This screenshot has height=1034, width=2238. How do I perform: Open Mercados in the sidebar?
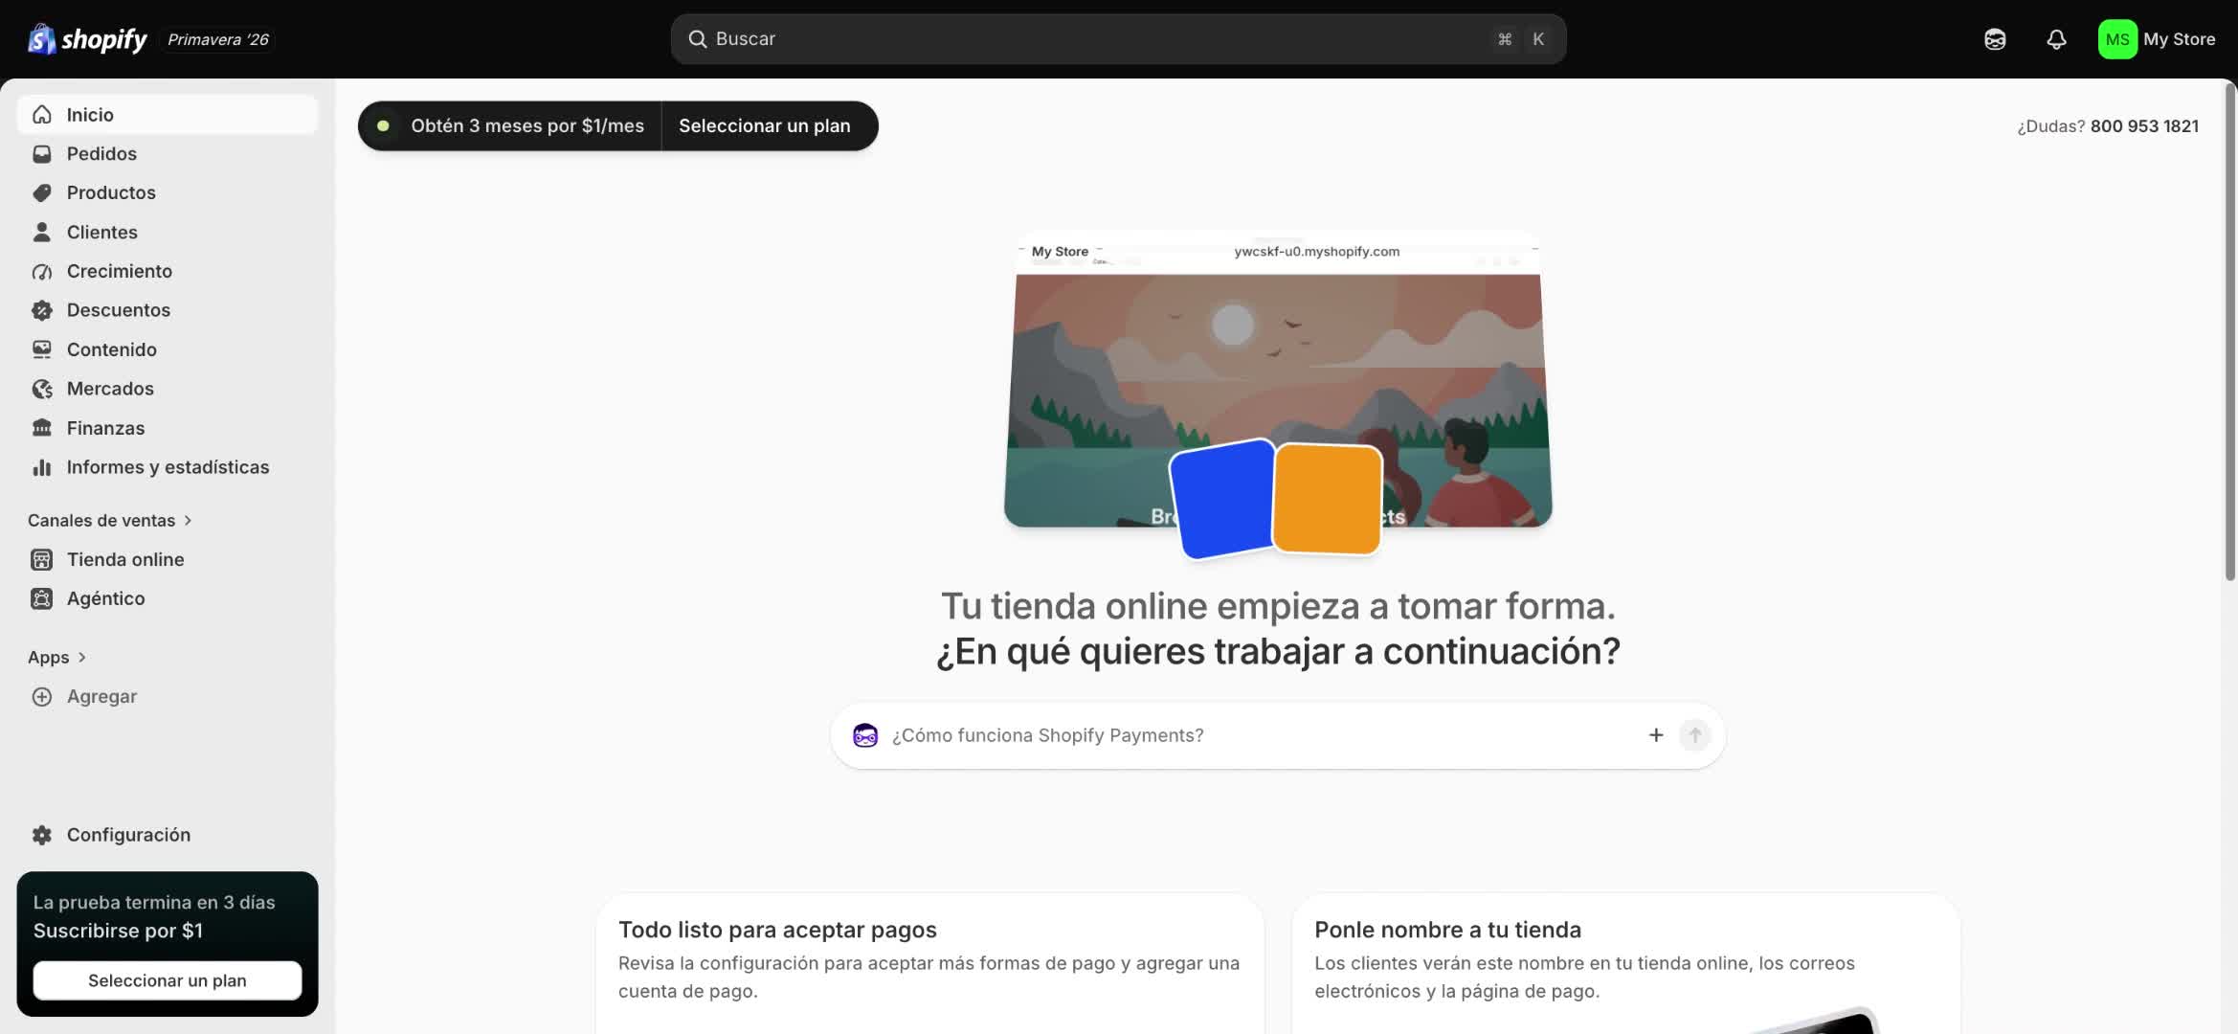pyautogui.click(x=168, y=389)
